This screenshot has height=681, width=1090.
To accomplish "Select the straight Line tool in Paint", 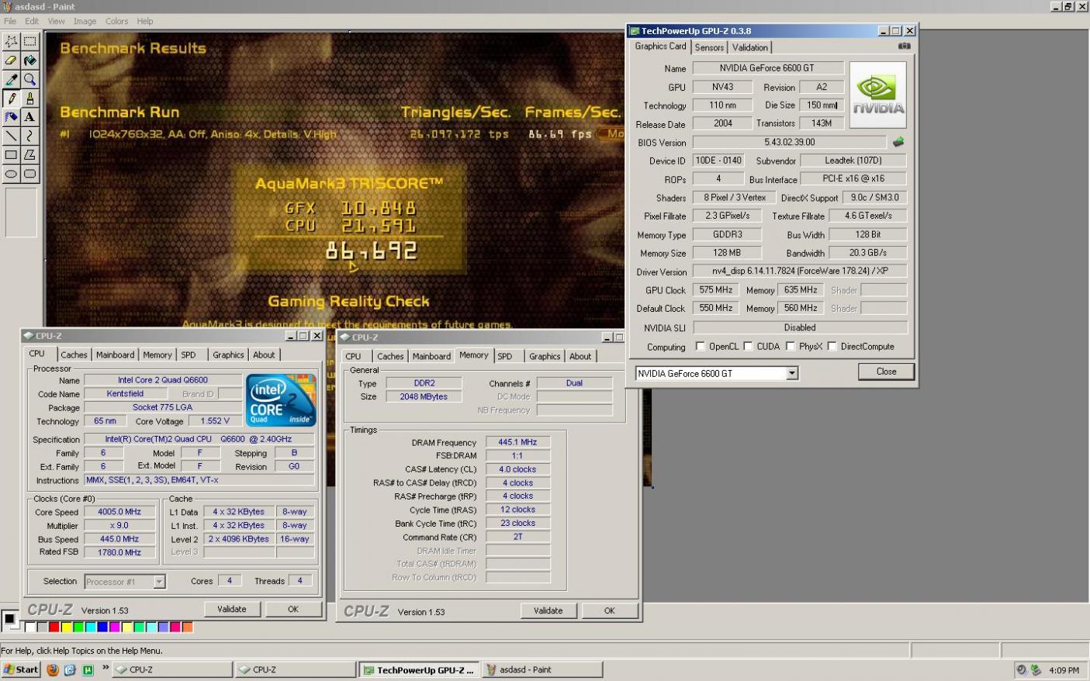I will (x=11, y=137).
